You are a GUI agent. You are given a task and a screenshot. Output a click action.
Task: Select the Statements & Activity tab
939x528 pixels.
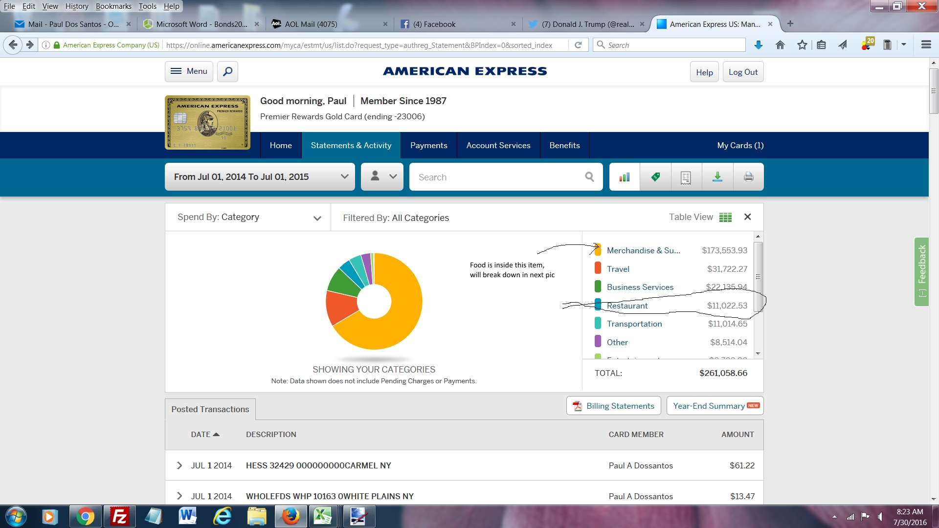(x=351, y=145)
